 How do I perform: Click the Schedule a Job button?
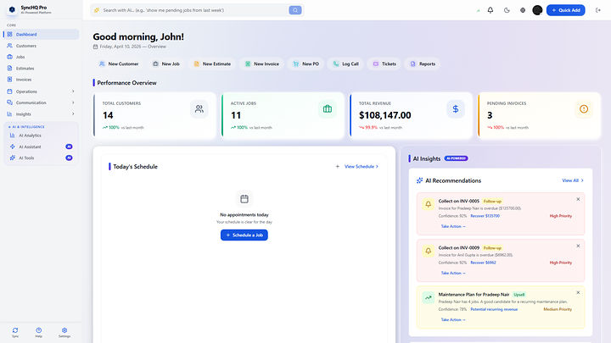coord(244,235)
